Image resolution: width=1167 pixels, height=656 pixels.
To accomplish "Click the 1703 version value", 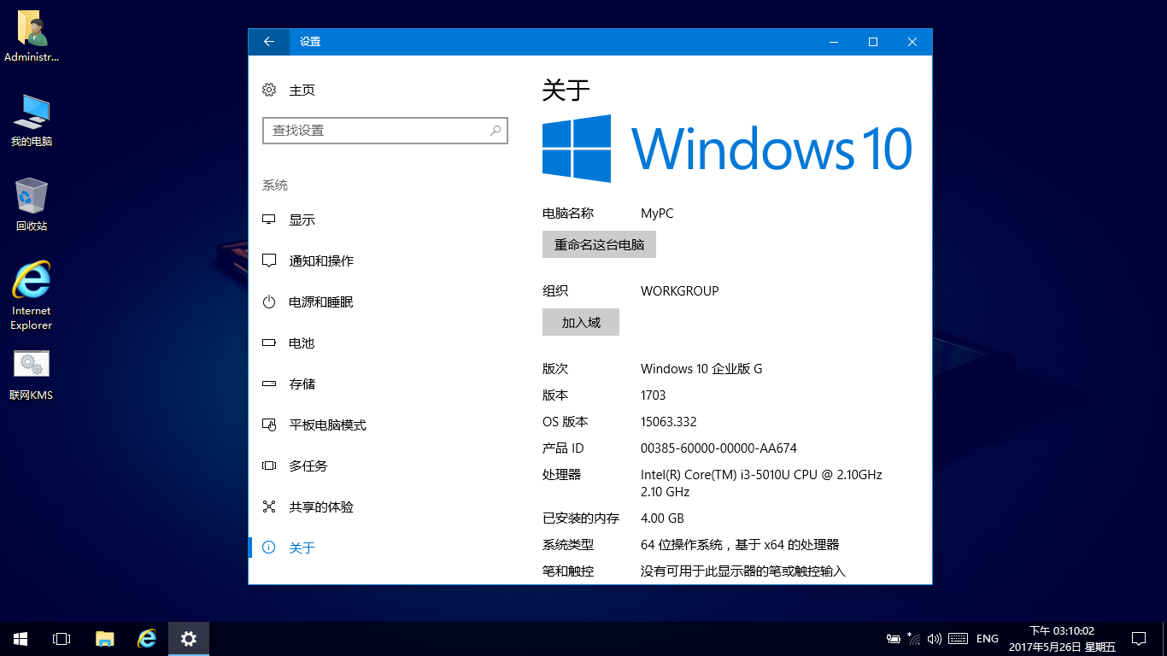I will point(654,395).
